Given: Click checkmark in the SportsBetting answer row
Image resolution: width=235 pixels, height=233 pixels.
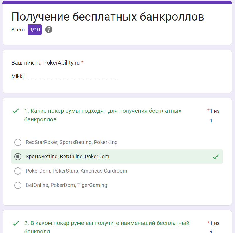Looking at the screenshot, I should pyautogui.click(x=216, y=157).
